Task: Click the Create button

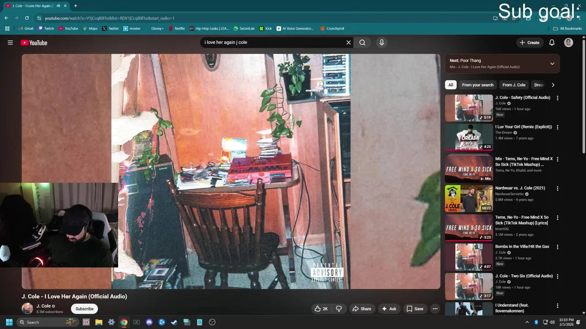Action: tap(529, 42)
